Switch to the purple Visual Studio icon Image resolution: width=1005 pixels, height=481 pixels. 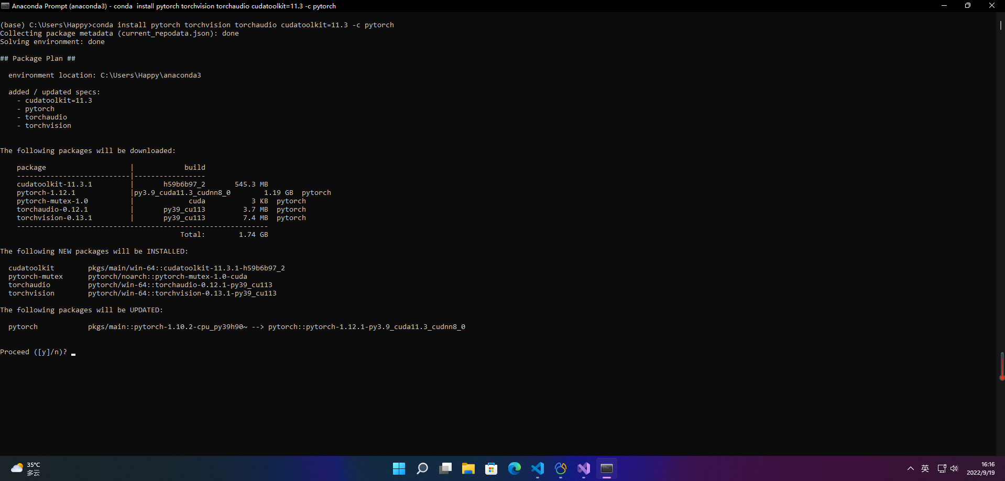click(583, 468)
